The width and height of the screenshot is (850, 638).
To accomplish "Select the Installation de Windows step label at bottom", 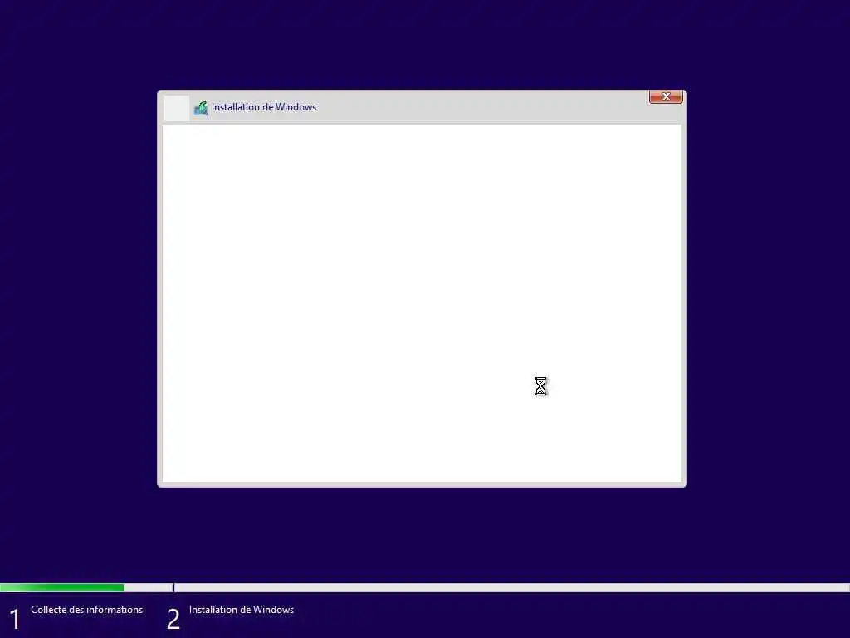I will pos(242,610).
